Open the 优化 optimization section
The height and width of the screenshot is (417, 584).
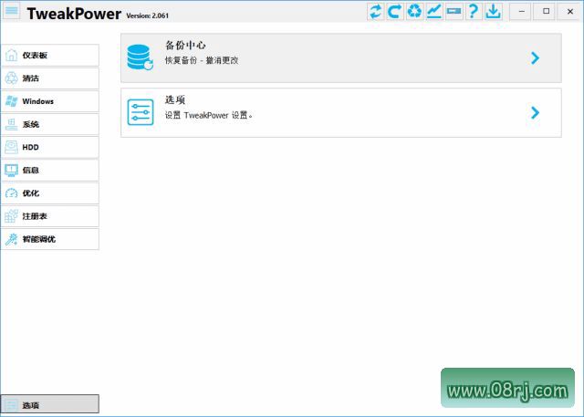(50, 193)
